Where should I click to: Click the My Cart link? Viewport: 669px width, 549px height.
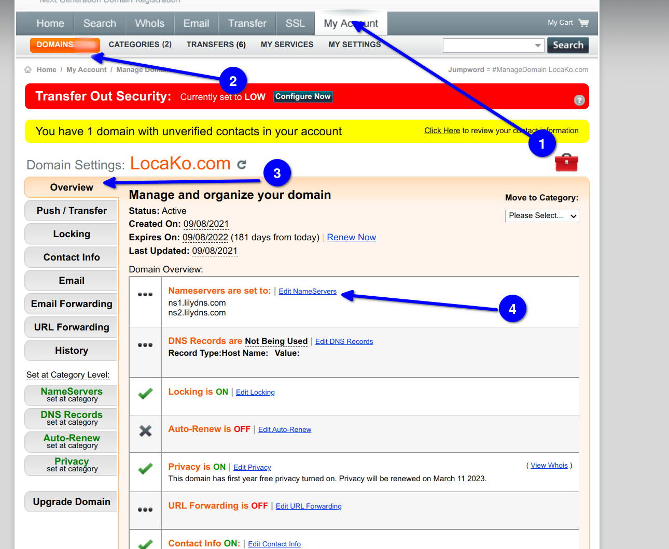coord(560,22)
